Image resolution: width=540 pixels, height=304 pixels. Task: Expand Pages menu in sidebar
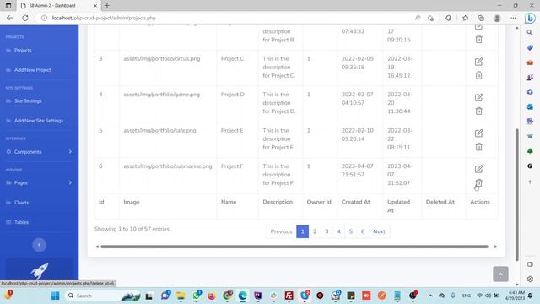click(x=40, y=182)
